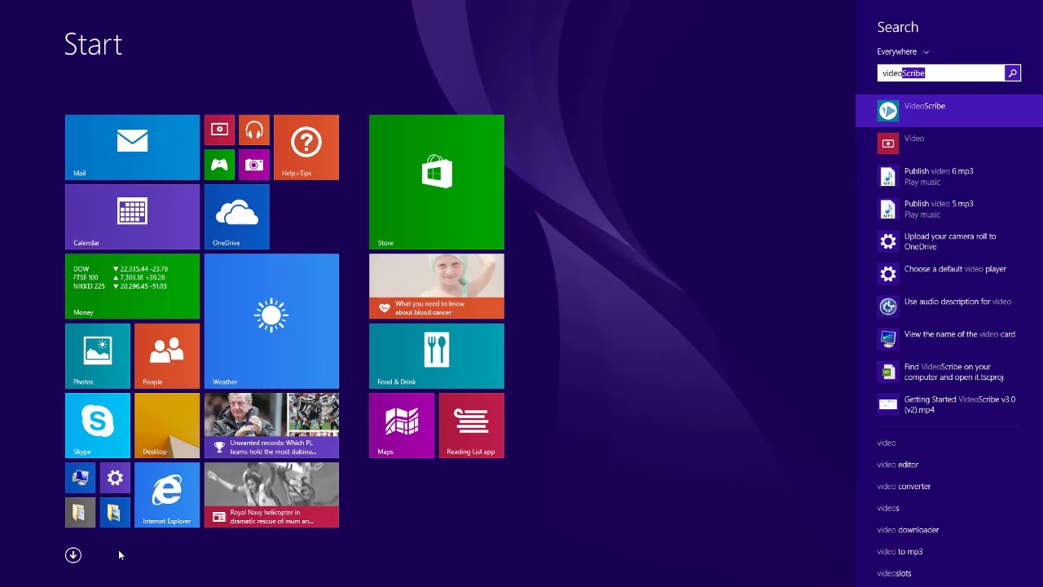Open the Music headphones tile
The width and height of the screenshot is (1043, 587).
[x=254, y=130]
